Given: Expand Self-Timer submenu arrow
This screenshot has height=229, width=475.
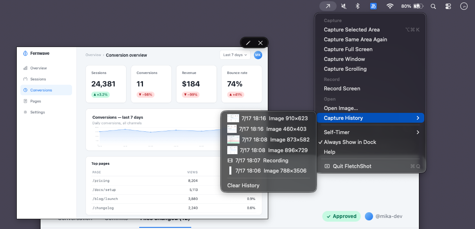Looking at the screenshot, I should [418, 132].
